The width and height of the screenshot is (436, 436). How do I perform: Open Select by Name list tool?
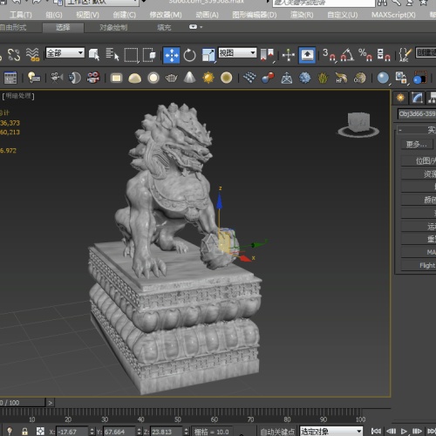[112, 54]
